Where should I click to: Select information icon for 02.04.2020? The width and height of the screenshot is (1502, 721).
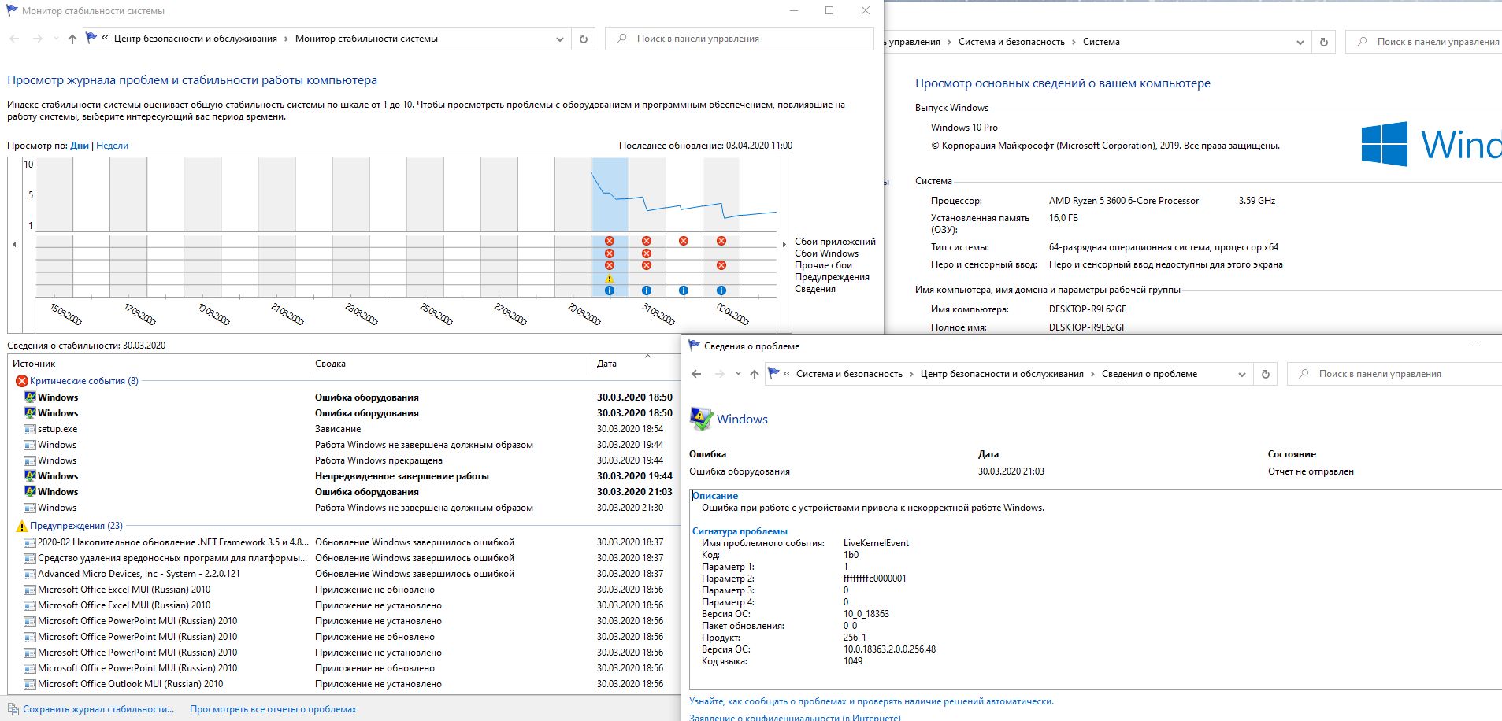[721, 290]
